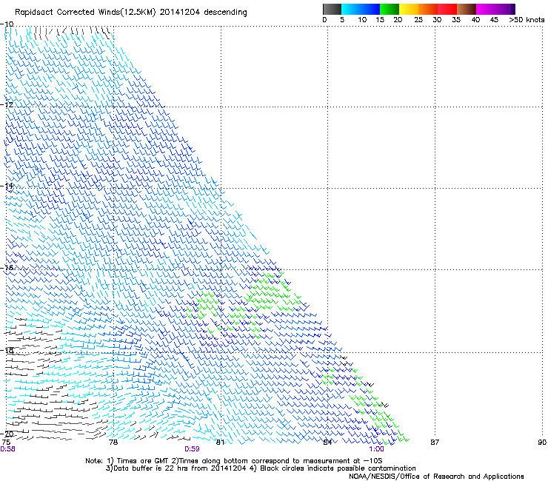This screenshot has width=548, height=481.
Task: Click the longitude label '90'
Action: pos(542,443)
